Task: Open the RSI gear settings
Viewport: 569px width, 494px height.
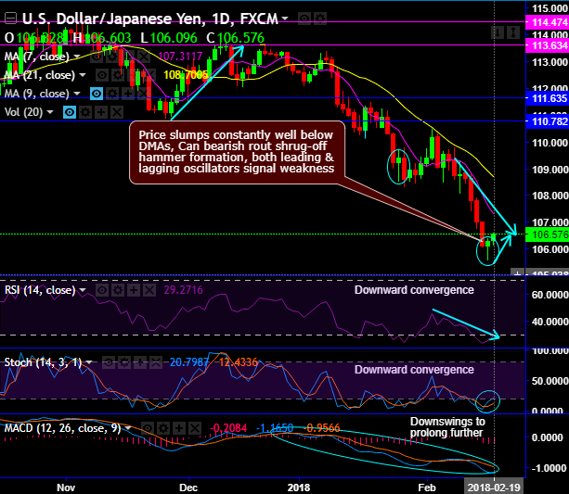Action: point(118,290)
